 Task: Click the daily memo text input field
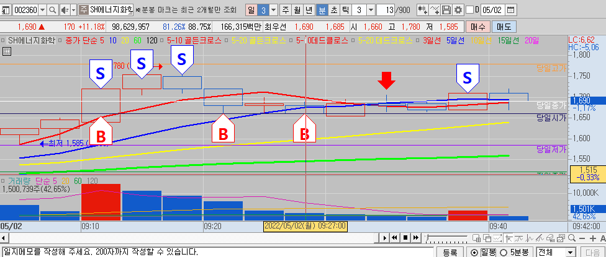[217, 253]
